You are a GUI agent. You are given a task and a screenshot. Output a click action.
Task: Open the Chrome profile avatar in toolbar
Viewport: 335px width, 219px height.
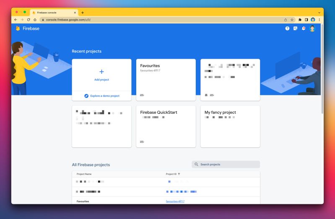point(313,20)
